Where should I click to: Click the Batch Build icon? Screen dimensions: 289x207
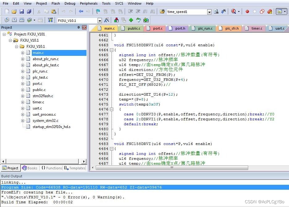pos(29,20)
